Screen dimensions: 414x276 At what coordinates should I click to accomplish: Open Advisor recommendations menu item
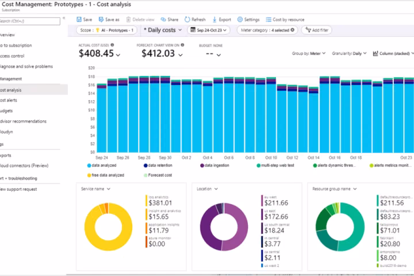tap(23, 121)
